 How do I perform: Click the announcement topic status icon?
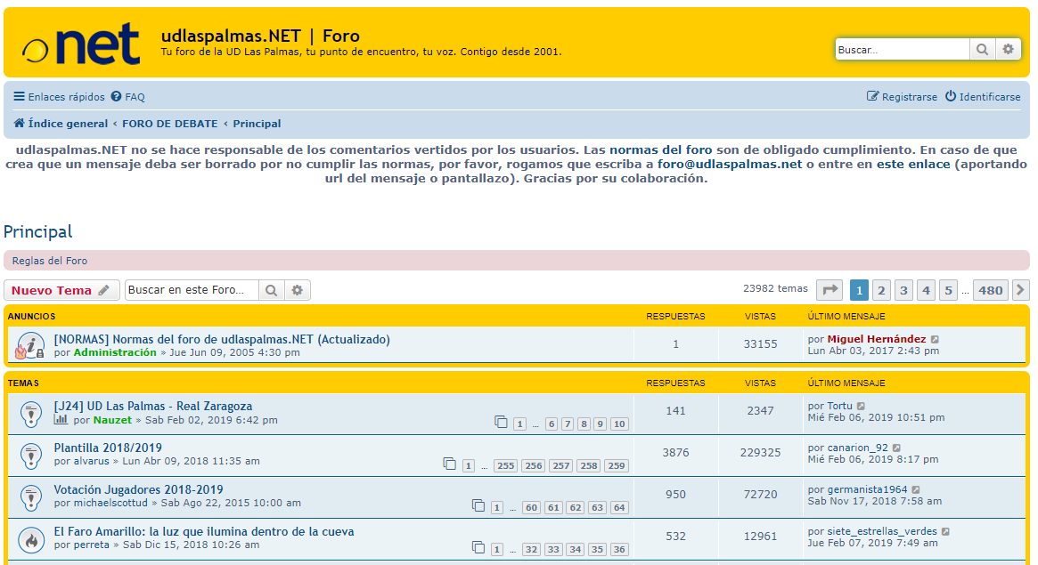pyautogui.click(x=30, y=345)
